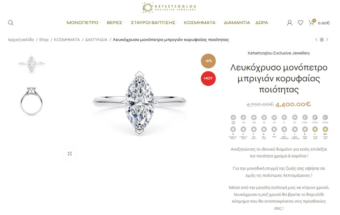Open the user account icon
The image size is (340, 215).
(290, 23)
